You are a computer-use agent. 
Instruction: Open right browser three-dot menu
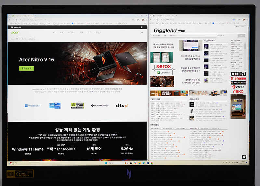pyautogui.click(x=247, y=20)
